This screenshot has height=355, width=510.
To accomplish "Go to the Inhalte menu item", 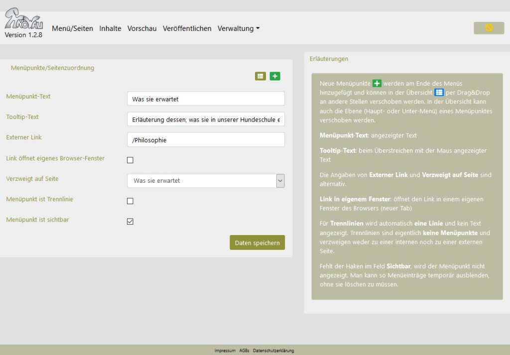I will tap(110, 28).
